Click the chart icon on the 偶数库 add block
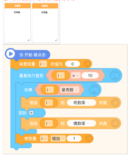 [x=115, y=123]
